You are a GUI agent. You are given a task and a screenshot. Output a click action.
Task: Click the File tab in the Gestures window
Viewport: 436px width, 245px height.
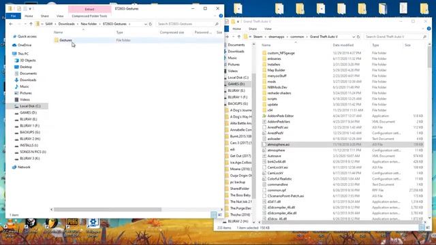13,16
